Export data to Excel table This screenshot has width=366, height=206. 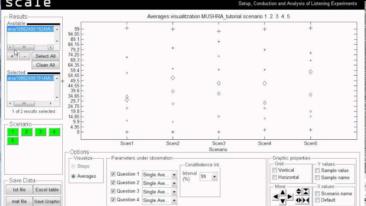[47, 190]
